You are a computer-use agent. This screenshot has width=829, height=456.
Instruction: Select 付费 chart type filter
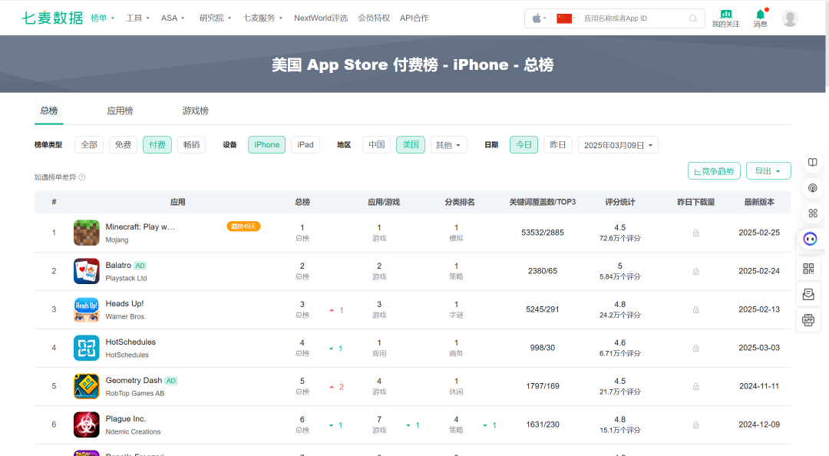click(157, 144)
